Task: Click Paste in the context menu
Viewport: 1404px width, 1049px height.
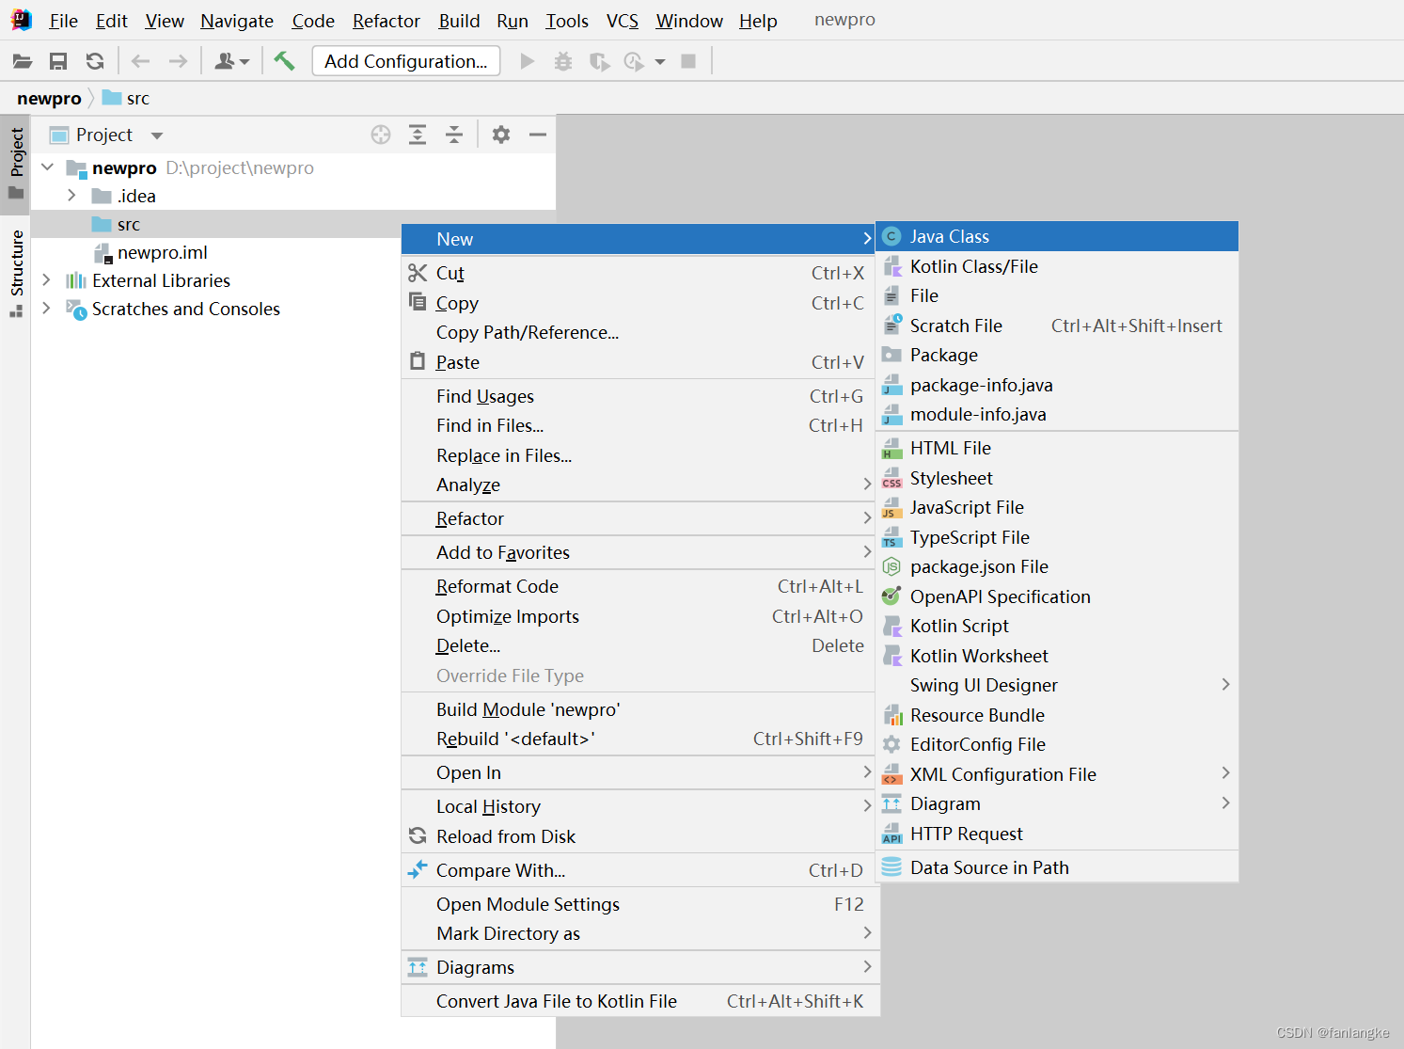Action: click(639, 362)
